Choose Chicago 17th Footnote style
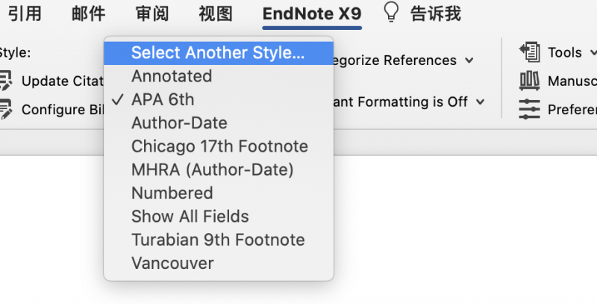 pos(219,146)
